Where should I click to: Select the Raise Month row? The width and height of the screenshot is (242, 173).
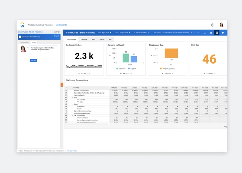146,106
